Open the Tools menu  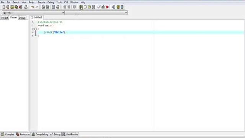(x=59, y=2)
